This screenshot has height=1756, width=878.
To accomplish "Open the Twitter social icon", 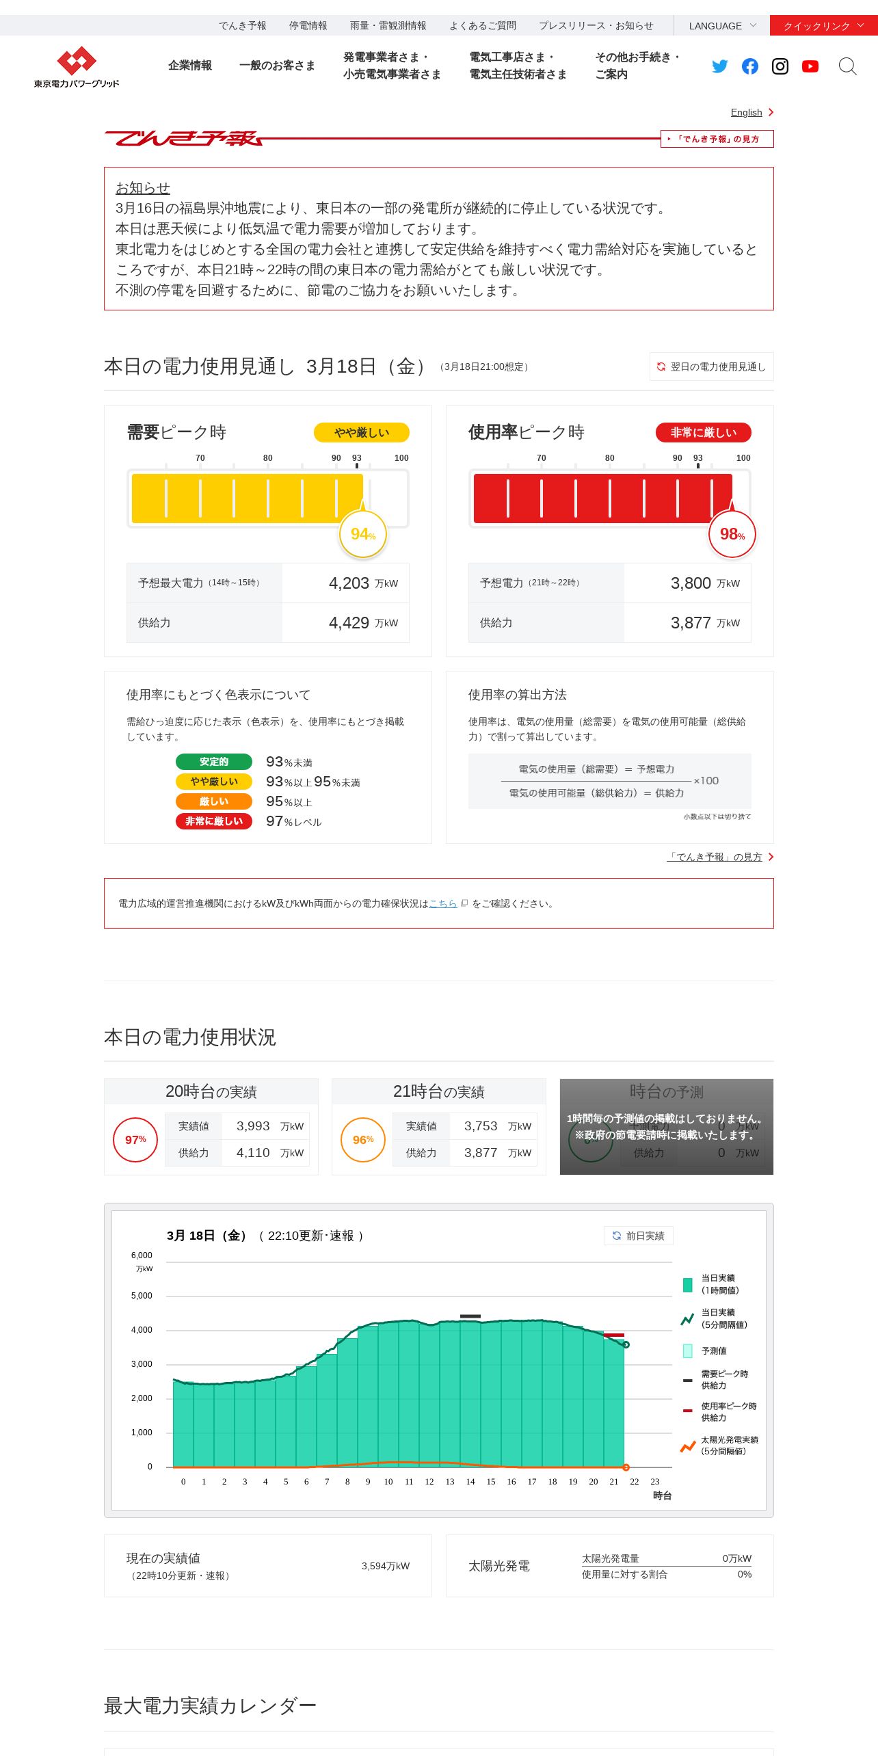I will coord(719,66).
